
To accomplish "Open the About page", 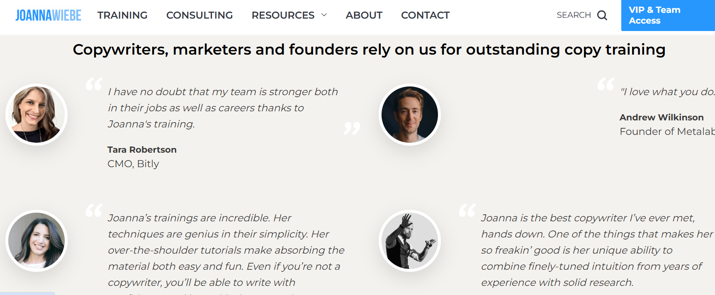I will click(x=364, y=15).
